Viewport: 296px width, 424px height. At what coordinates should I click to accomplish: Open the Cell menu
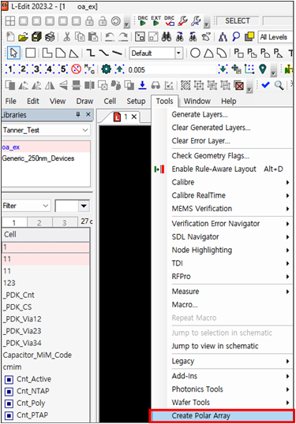(110, 101)
